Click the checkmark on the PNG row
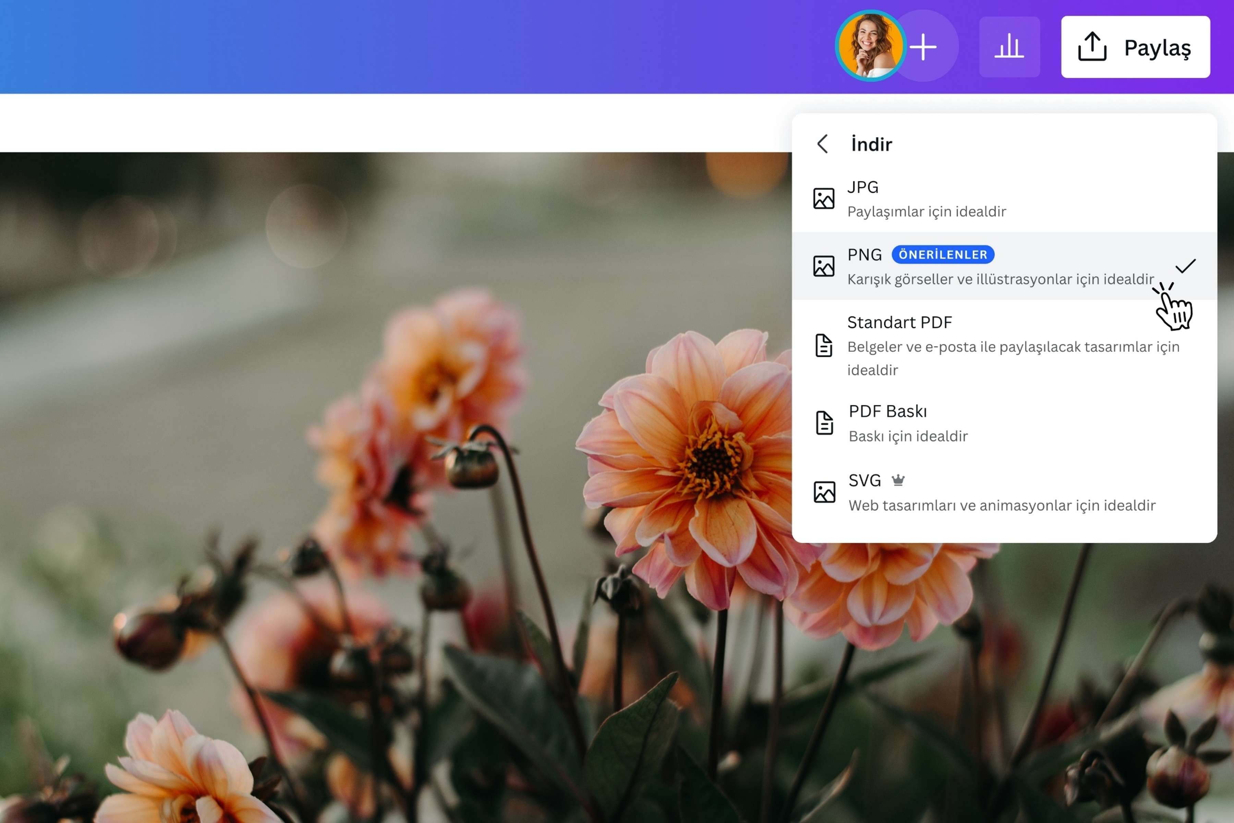Image resolution: width=1234 pixels, height=823 pixels. click(1185, 266)
